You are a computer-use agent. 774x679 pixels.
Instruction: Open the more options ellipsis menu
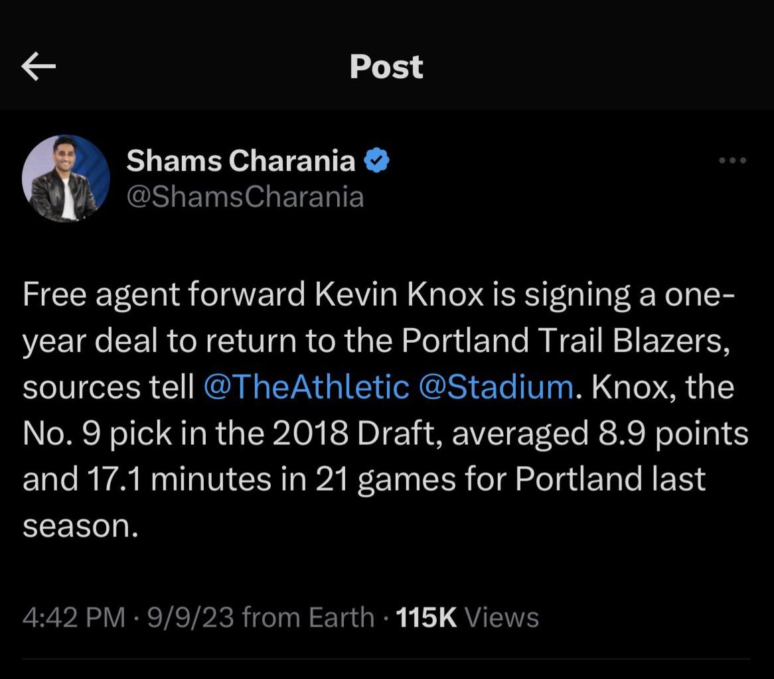click(x=732, y=159)
